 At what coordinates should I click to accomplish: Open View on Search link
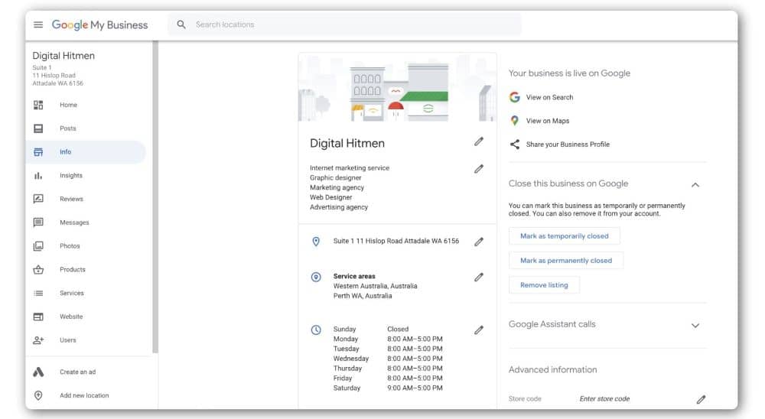(x=549, y=97)
